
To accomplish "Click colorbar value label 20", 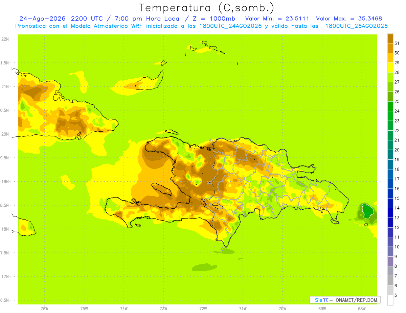I will click(x=397, y=150).
